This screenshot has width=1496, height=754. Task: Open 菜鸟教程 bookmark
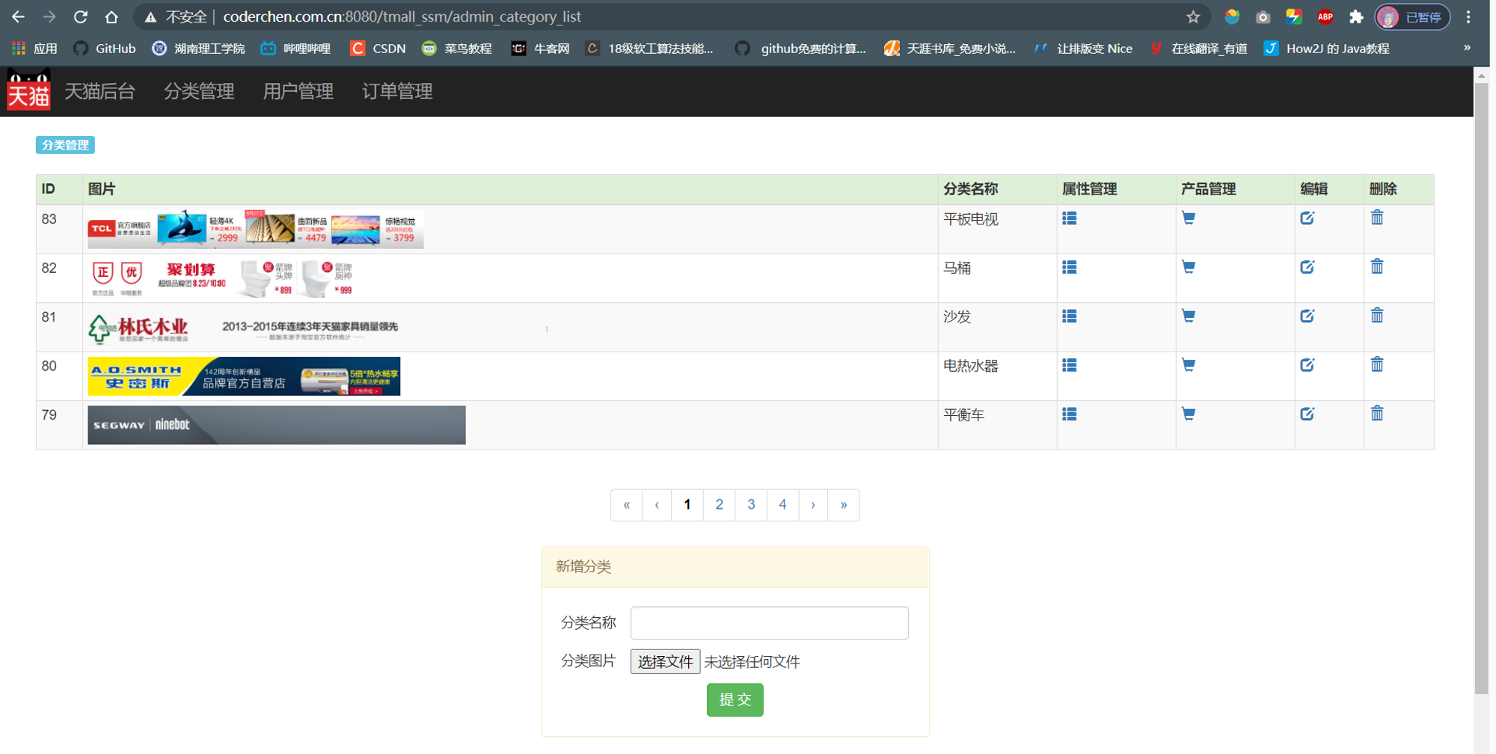tap(457, 49)
